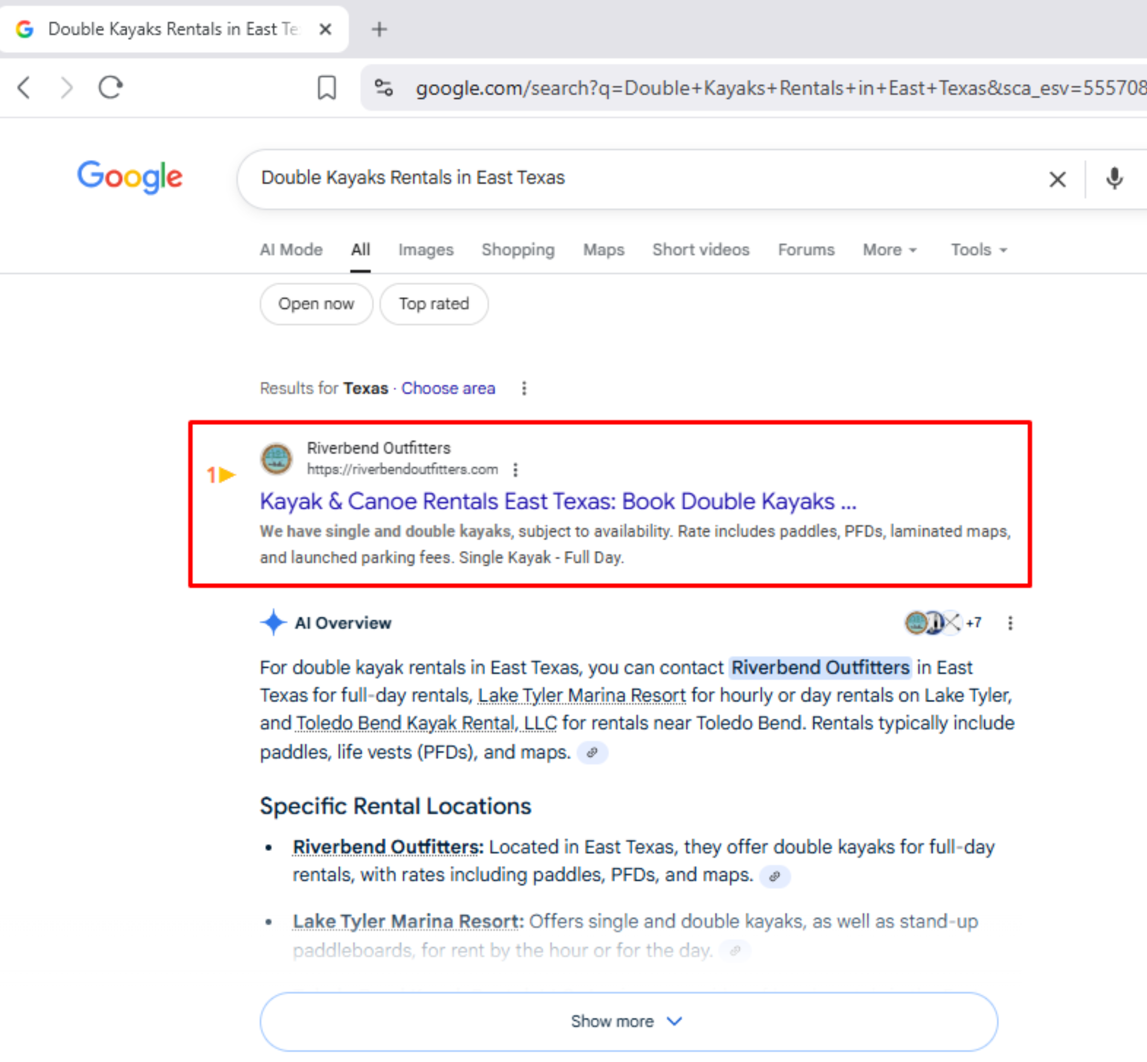The image size is (1147, 1062).
Task: Click the browser back arrow
Action: pyautogui.click(x=24, y=87)
